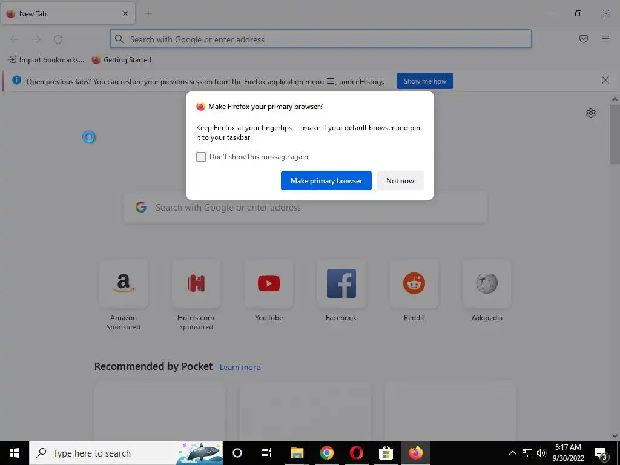Screen dimensions: 620x465
Task: Click the scrollbar down arrow
Action: (x=615, y=436)
